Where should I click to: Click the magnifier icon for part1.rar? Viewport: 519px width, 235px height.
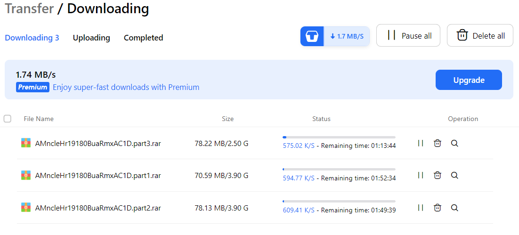[x=454, y=175]
